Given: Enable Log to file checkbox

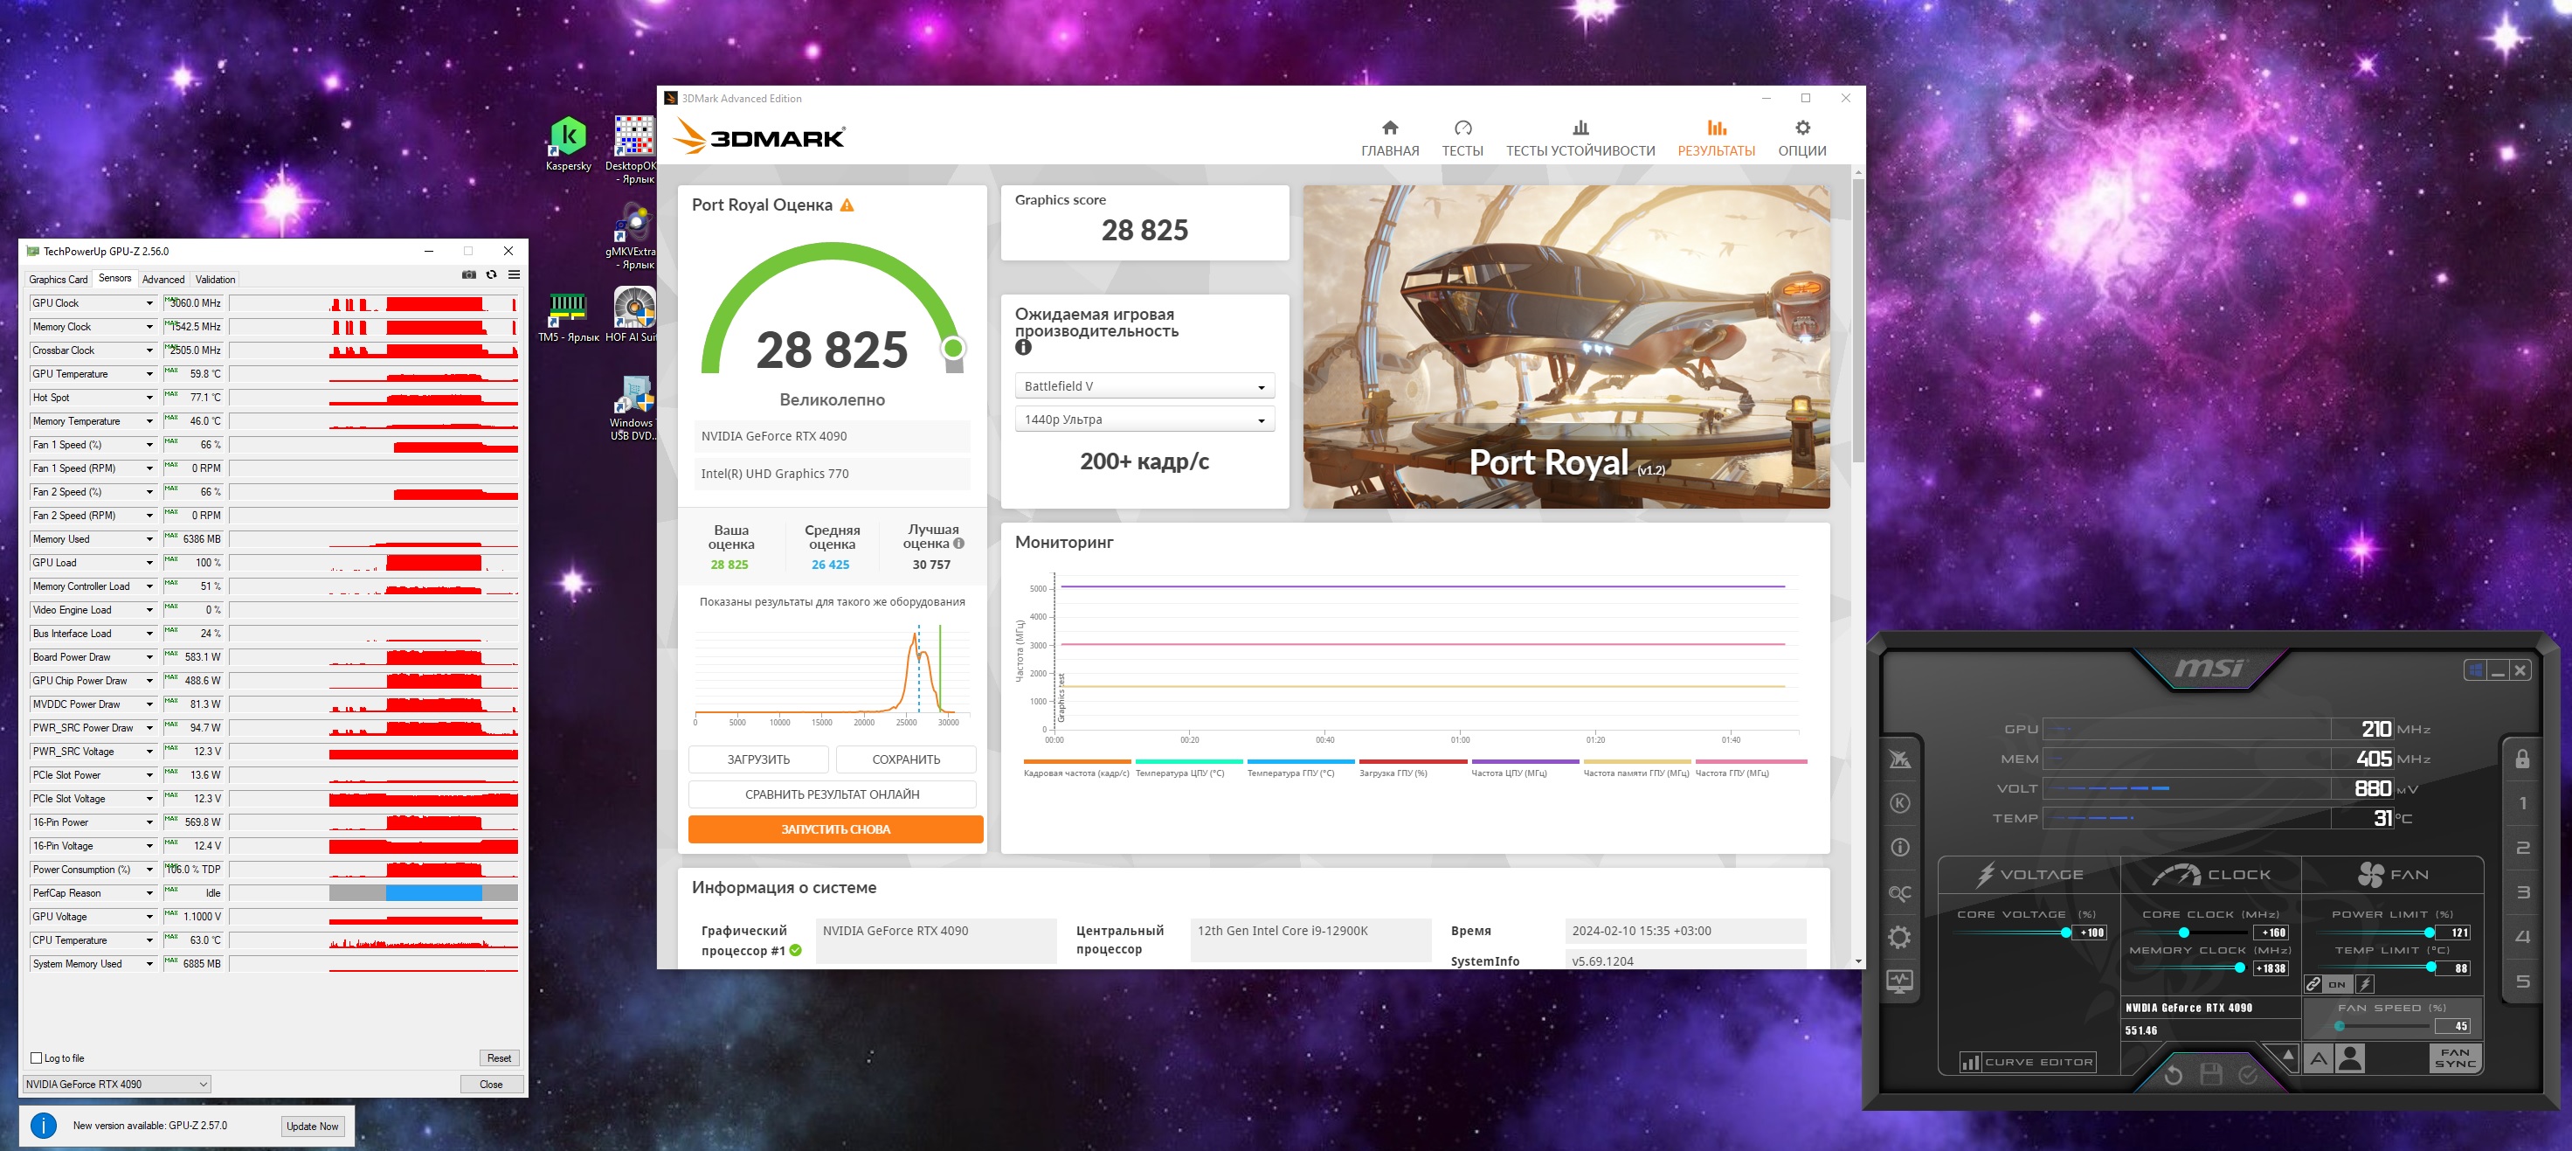Looking at the screenshot, I should coord(37,1058).
